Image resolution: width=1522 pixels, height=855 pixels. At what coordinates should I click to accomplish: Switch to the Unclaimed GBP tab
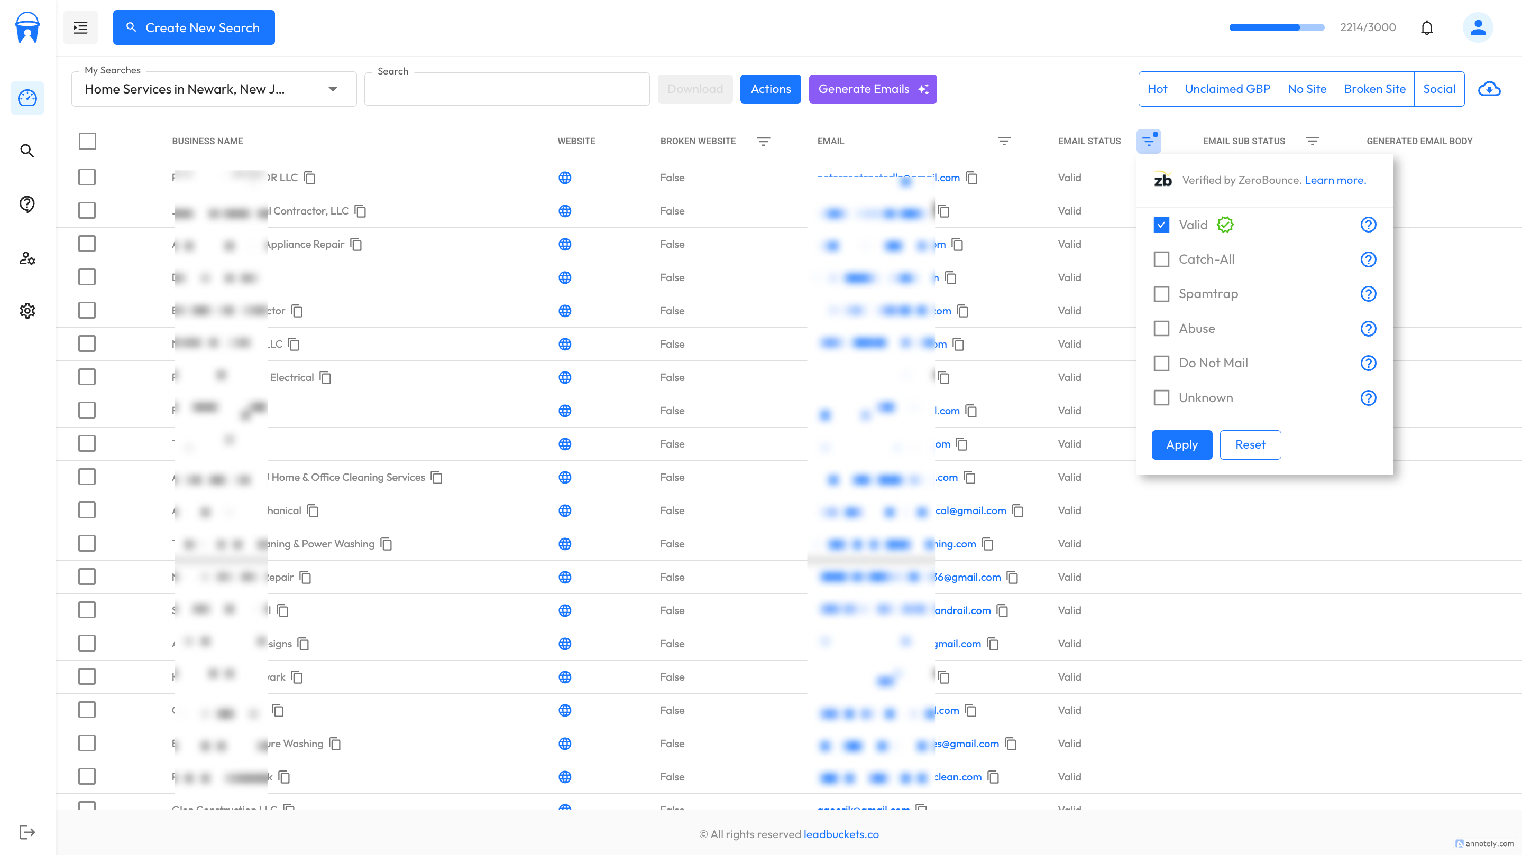[1227, 89]
